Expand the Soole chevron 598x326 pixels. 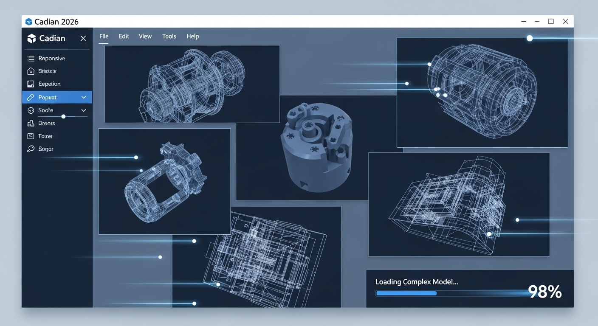(84, 110)
